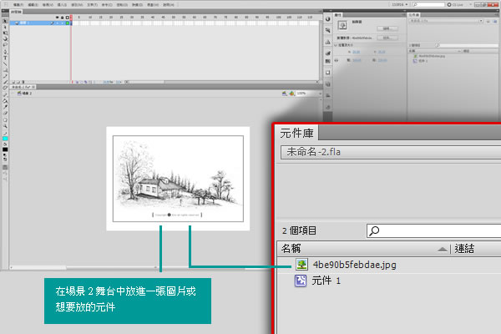Select the Subselection tool

5,27
